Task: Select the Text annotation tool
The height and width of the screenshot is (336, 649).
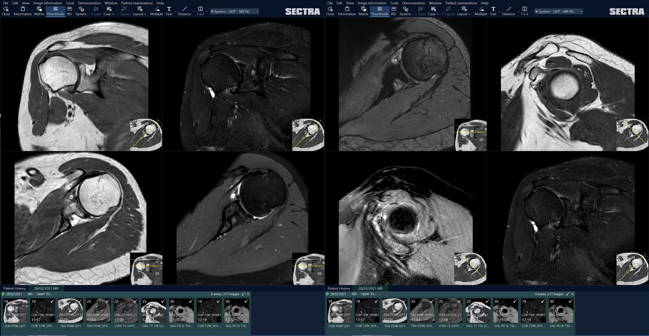Action: point(169,10)
